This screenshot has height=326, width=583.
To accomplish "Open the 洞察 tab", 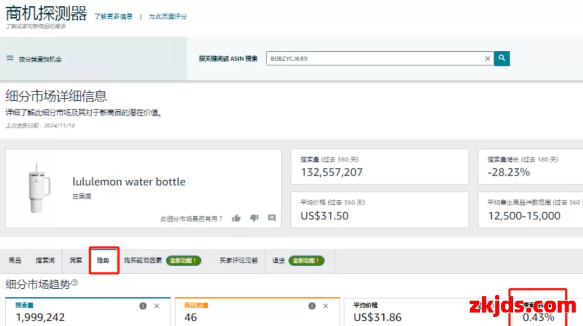I will 76,261.
